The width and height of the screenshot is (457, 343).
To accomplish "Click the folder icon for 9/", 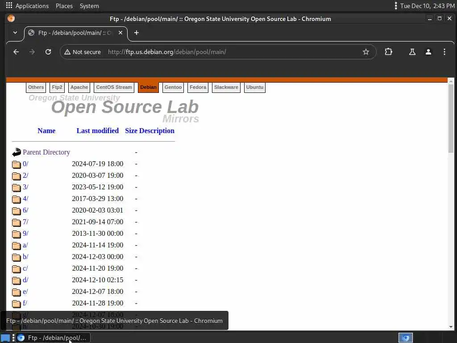I will pyautogui.click(x=17, y=234).
